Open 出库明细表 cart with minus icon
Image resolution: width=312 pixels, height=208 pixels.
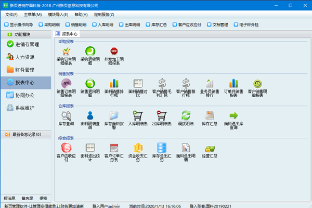(x=162, y=115)
